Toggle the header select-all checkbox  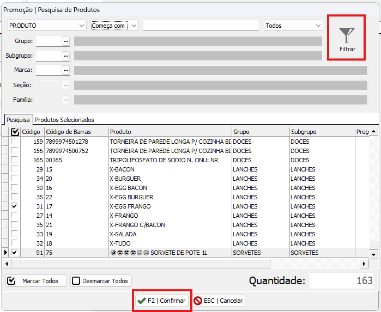coord(15,132)
